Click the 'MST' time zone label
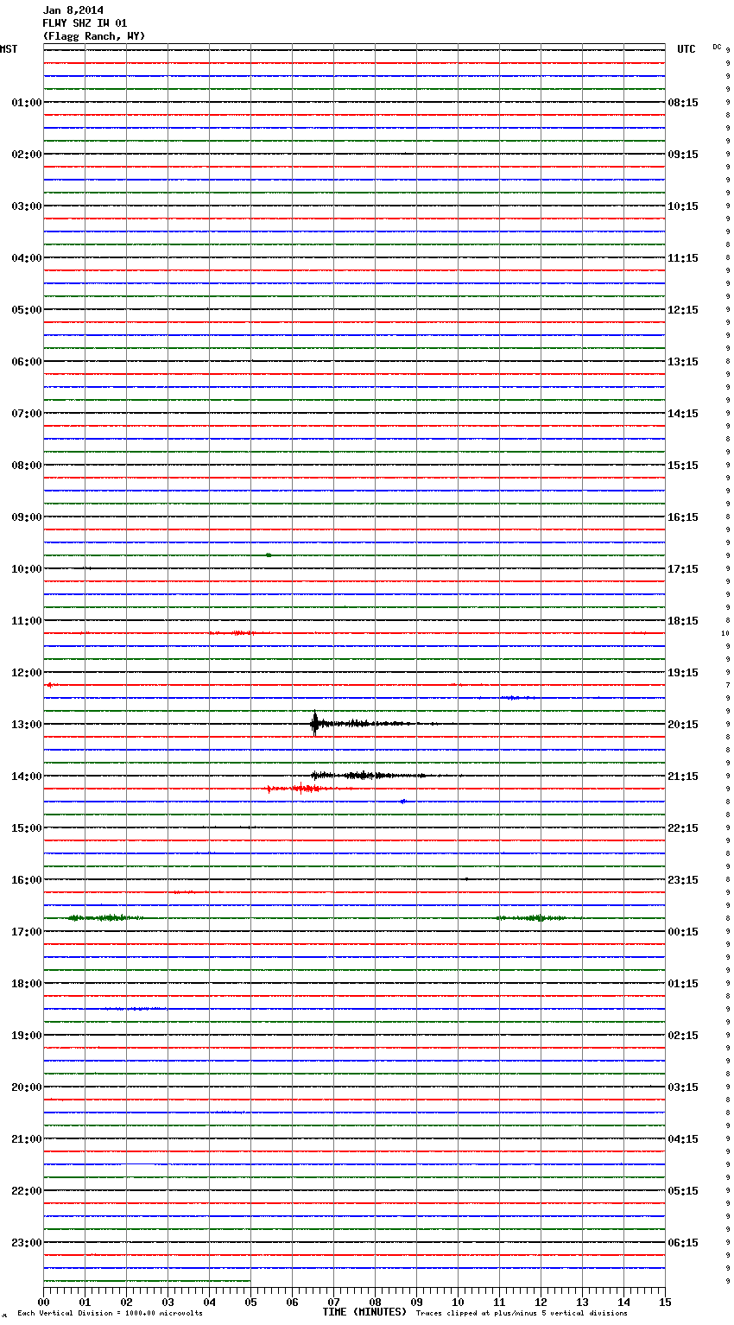This screenshot has width=734, height=1325. coord(9,49)
